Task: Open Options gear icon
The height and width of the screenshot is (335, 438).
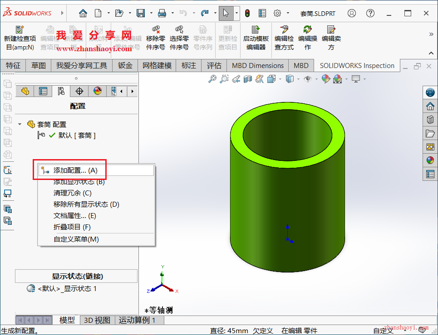Action: click(x=277, y=13)
